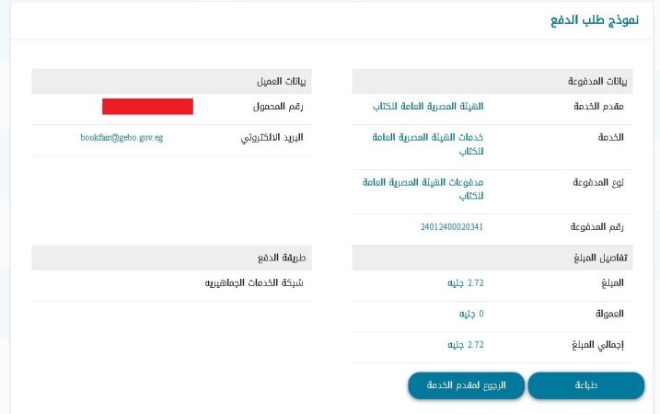The image size is (660, 414).
Task: Click the إجمالي المبلغ total value
Action: [x=466, y=345]
